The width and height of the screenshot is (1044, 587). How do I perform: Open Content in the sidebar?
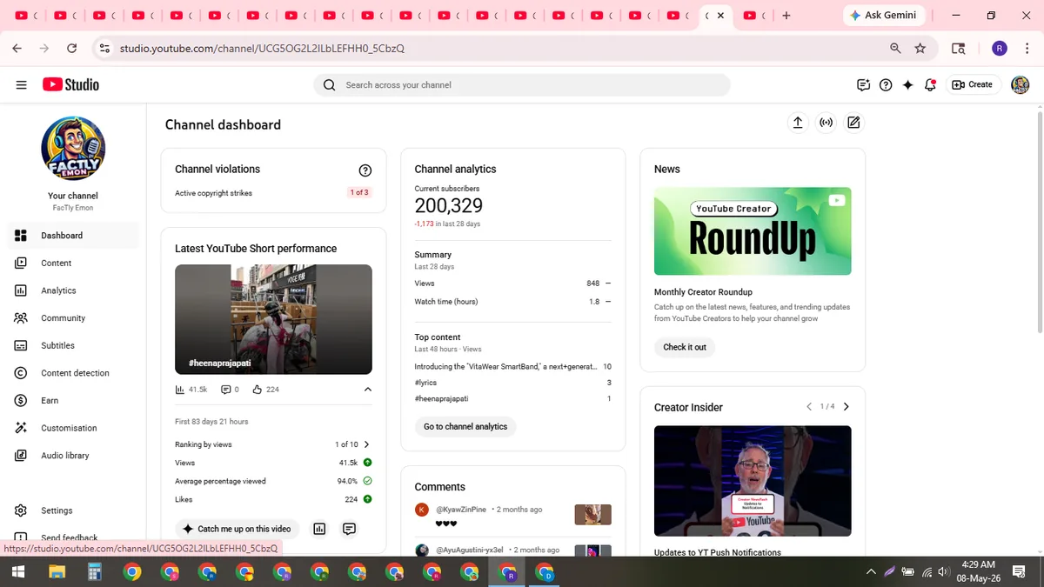coord(73,263)
